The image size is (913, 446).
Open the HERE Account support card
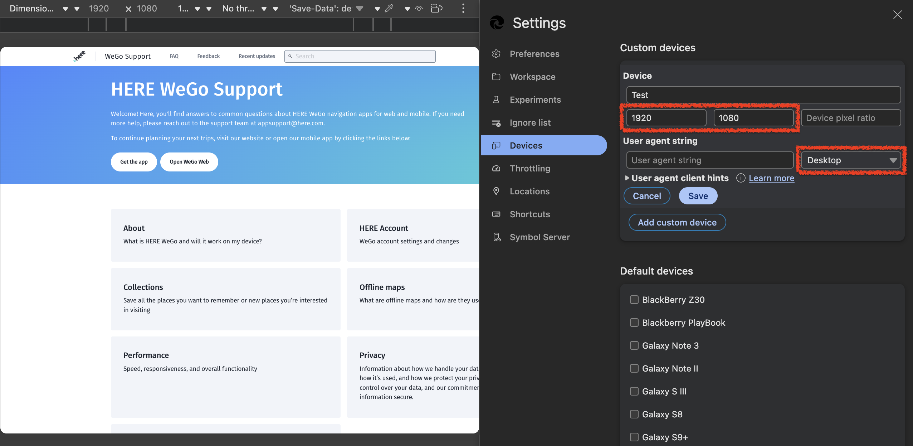click(413, 235)
